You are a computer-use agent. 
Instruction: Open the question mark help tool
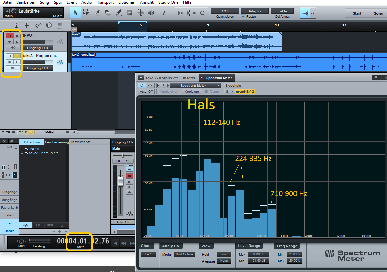click(164, 13)
